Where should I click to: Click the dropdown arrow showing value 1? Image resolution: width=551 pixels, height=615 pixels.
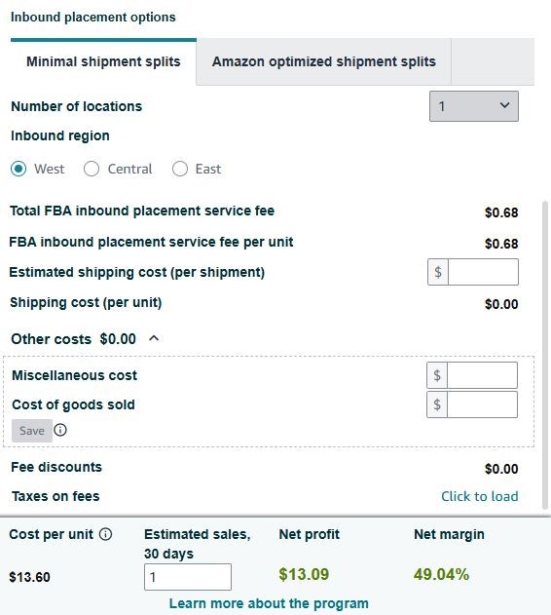pos(504,105)
